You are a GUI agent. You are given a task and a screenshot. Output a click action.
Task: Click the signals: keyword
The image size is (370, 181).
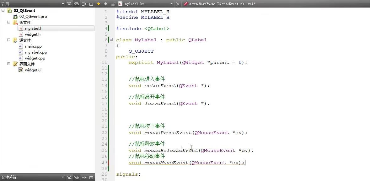point(128,174)
